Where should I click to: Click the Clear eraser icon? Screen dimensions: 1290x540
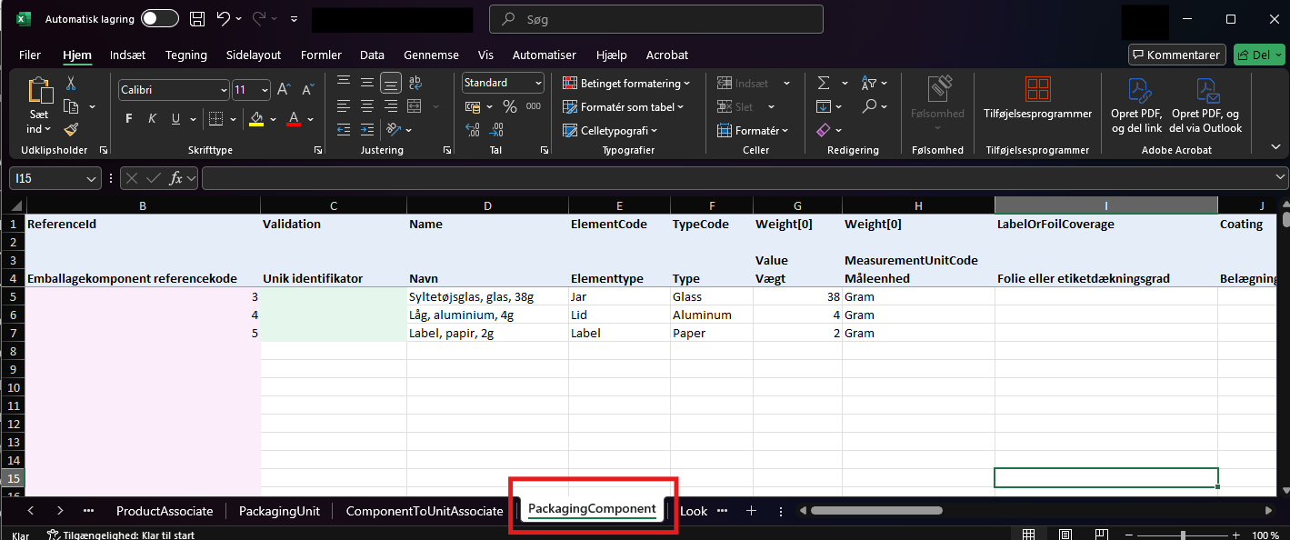click(x=823, y=130)
